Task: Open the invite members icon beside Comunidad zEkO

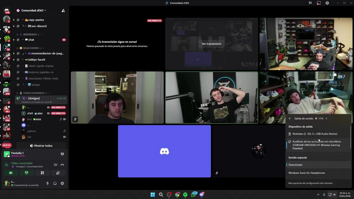Action: pos(63,11)
